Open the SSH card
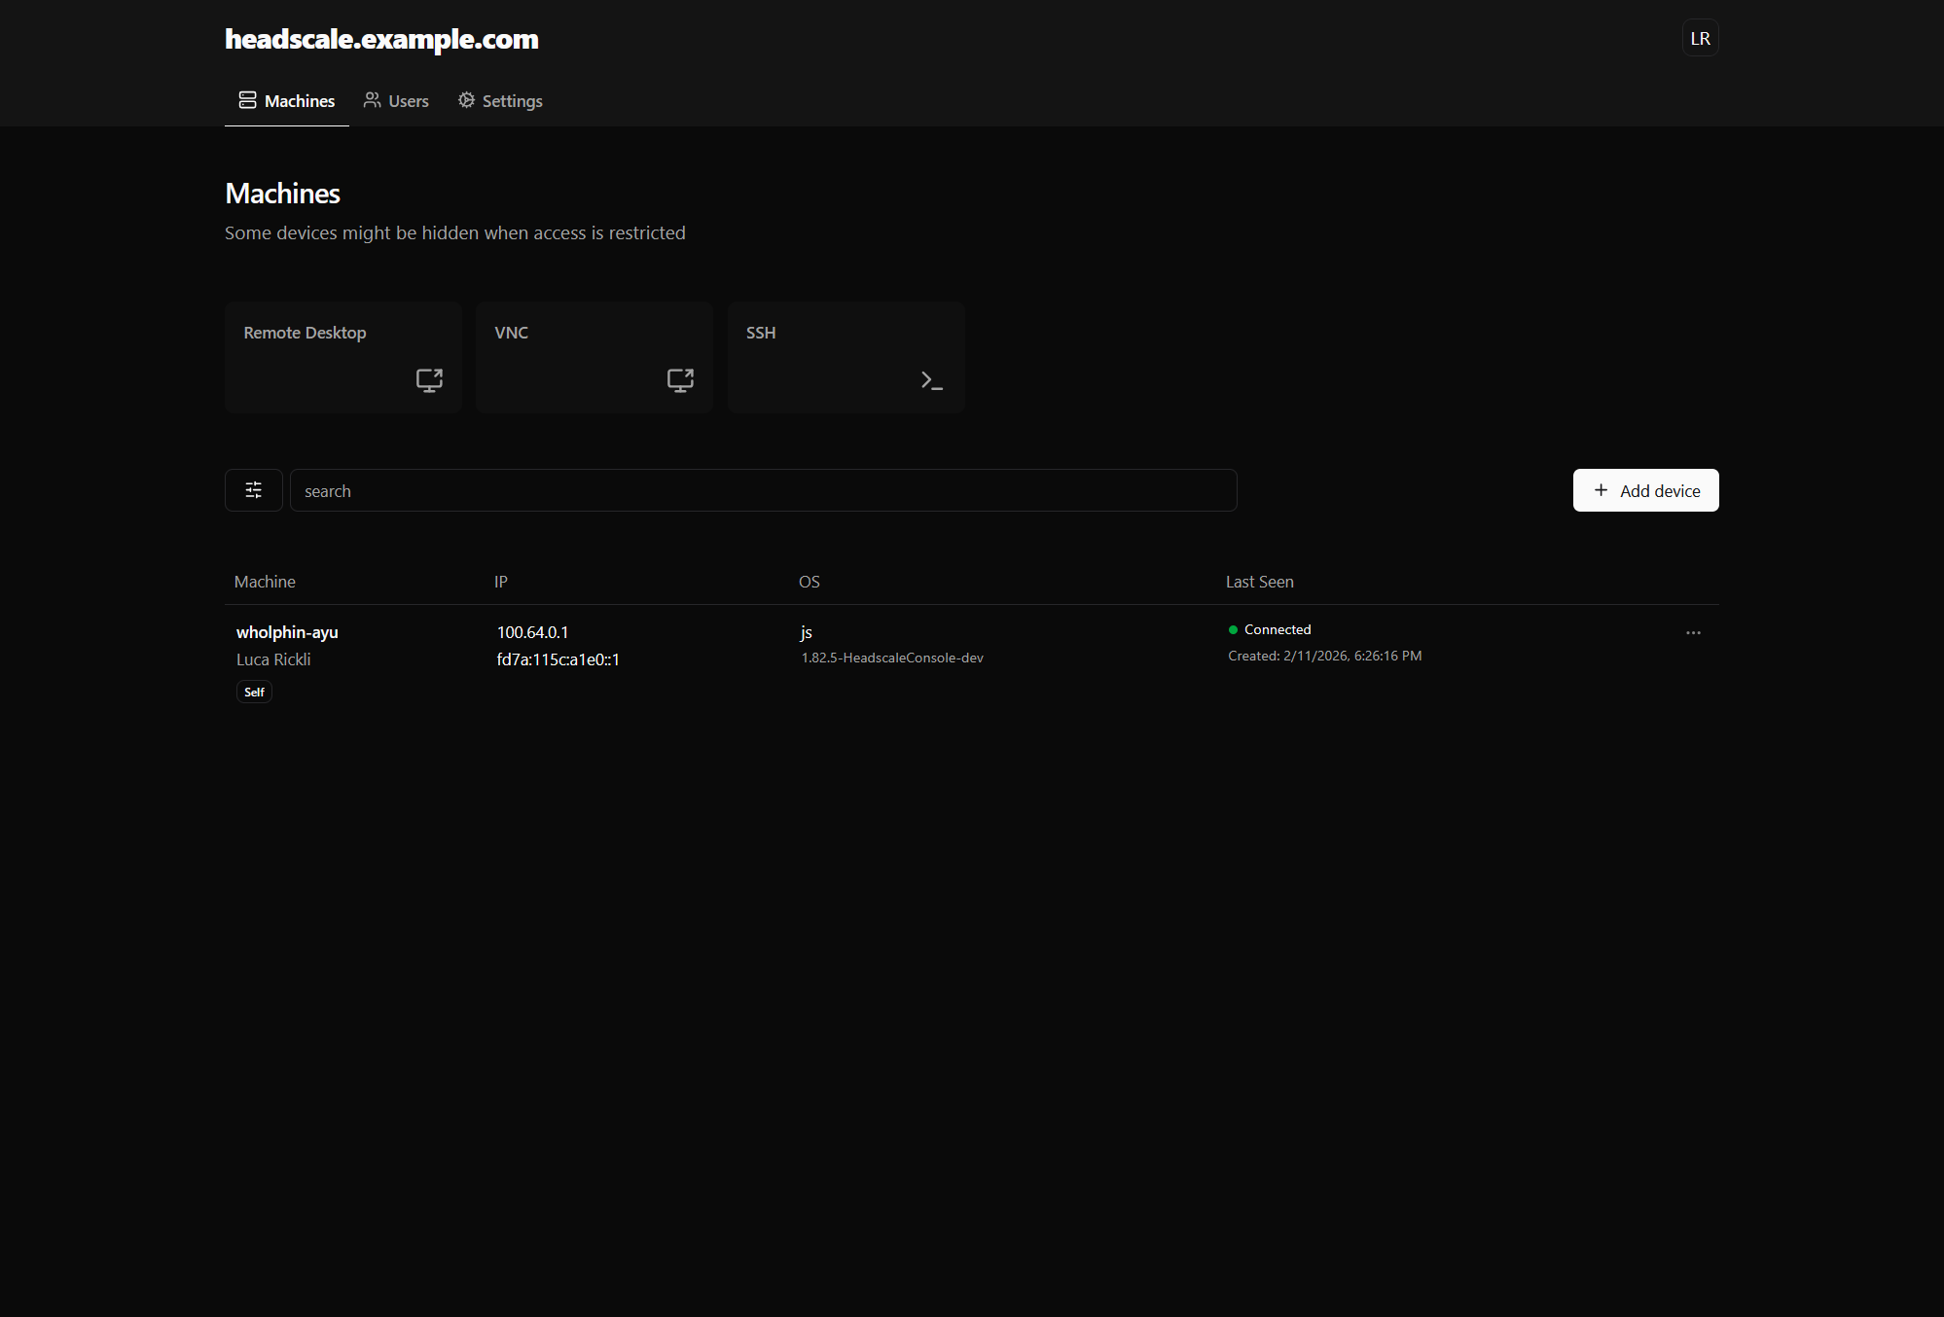Screen dimensions: 1944x1317 846,357
